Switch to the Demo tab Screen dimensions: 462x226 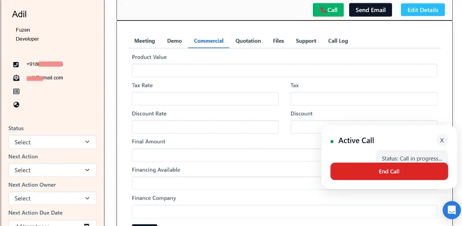pos(174,41)
